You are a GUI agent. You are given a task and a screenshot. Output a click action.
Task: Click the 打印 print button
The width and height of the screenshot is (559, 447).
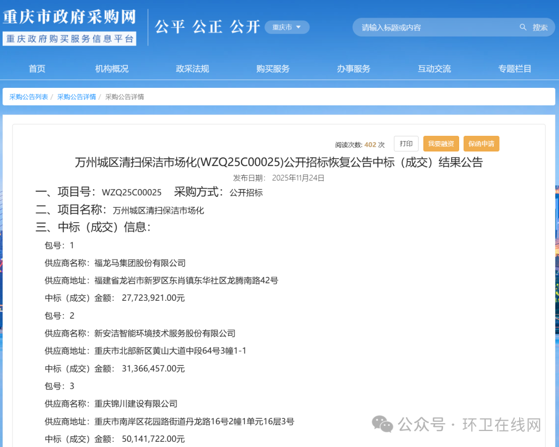tap(406, 144)
